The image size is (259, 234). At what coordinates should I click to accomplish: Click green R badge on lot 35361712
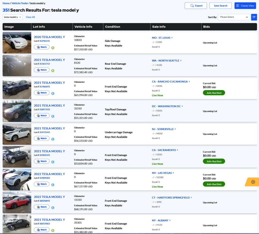[x=53, y=70]
